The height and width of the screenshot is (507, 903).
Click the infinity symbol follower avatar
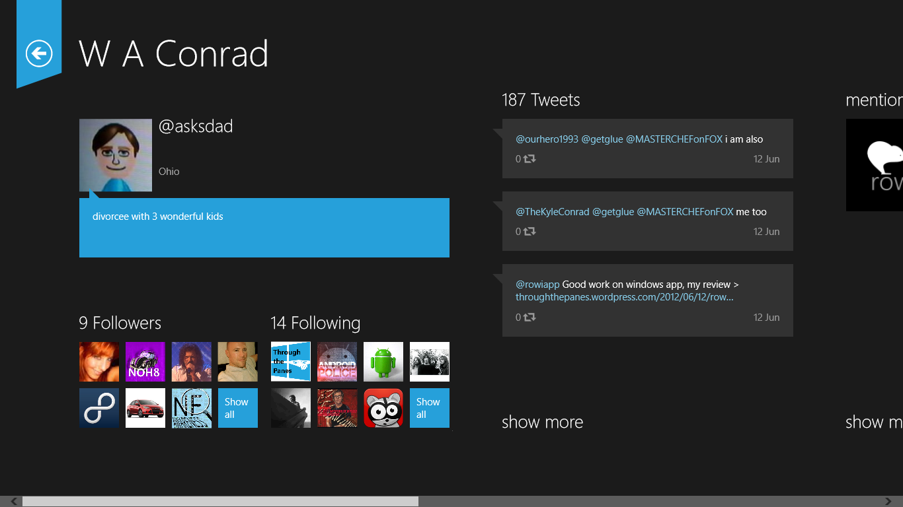(x=99, y=408)
